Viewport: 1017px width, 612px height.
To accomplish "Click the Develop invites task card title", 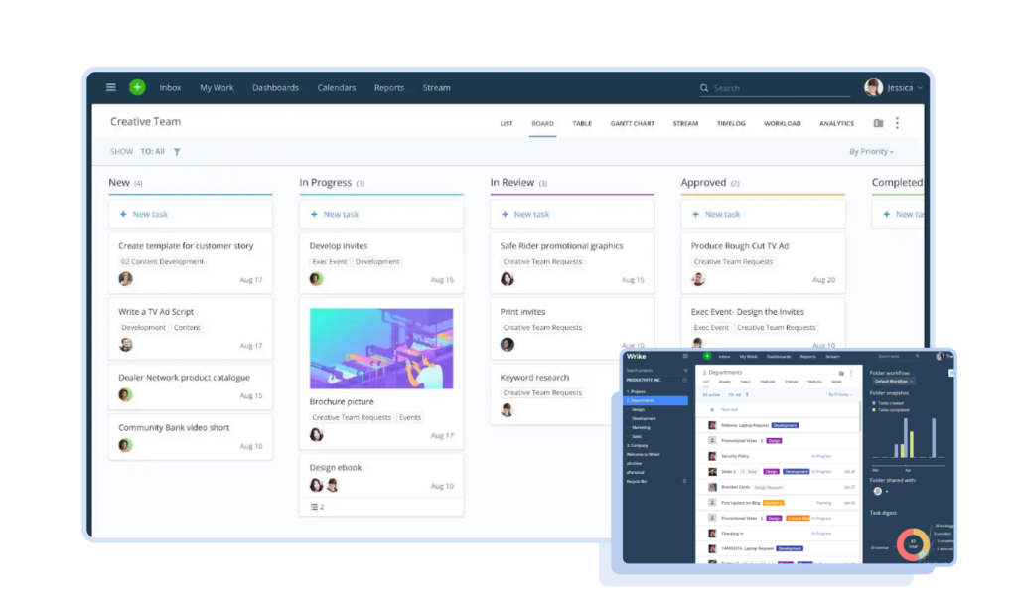I will click(x=342, y=245).
